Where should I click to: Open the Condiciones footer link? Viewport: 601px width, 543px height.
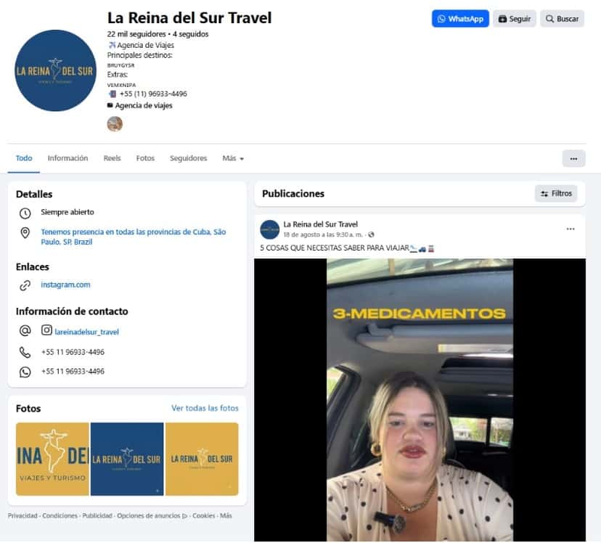tap(60, 516)
